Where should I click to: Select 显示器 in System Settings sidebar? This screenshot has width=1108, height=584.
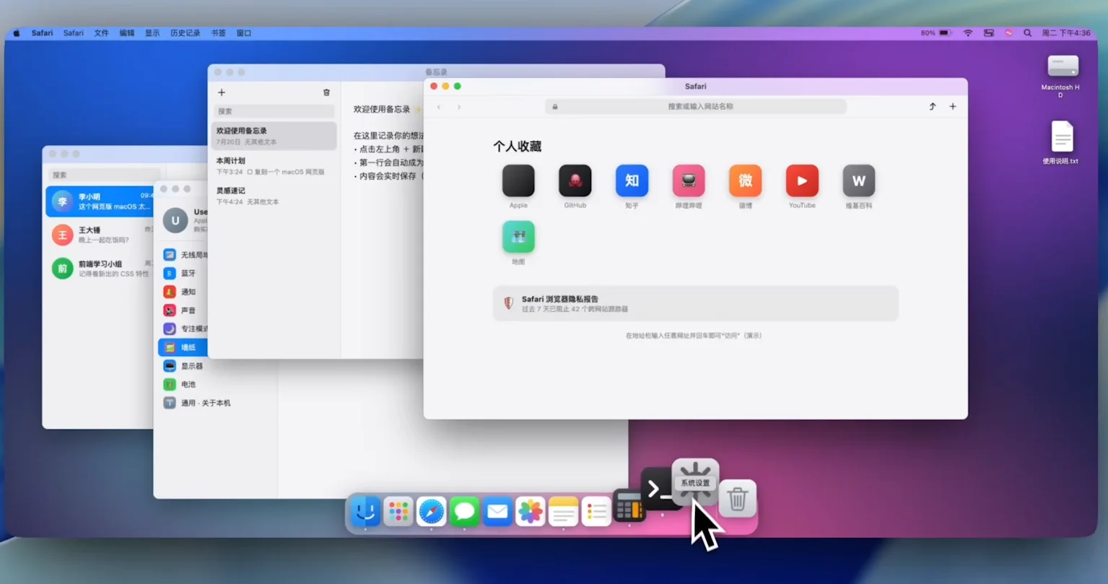pyautogui.click(x=217, y=366)
